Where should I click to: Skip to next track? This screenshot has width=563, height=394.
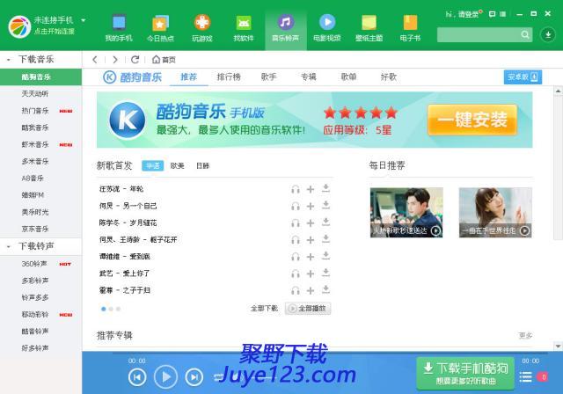(194, 377)
